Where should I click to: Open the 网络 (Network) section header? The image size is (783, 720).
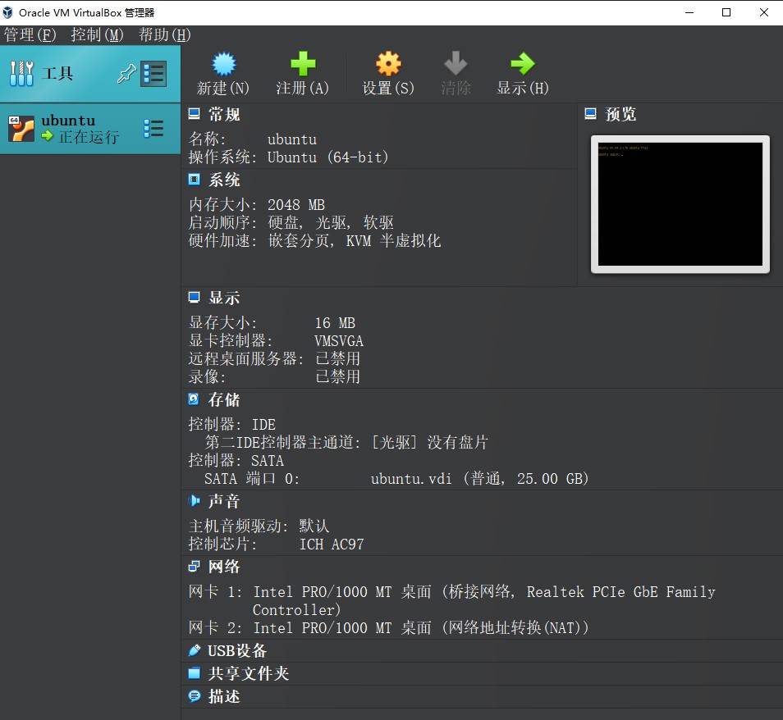[x=223, y=567]
